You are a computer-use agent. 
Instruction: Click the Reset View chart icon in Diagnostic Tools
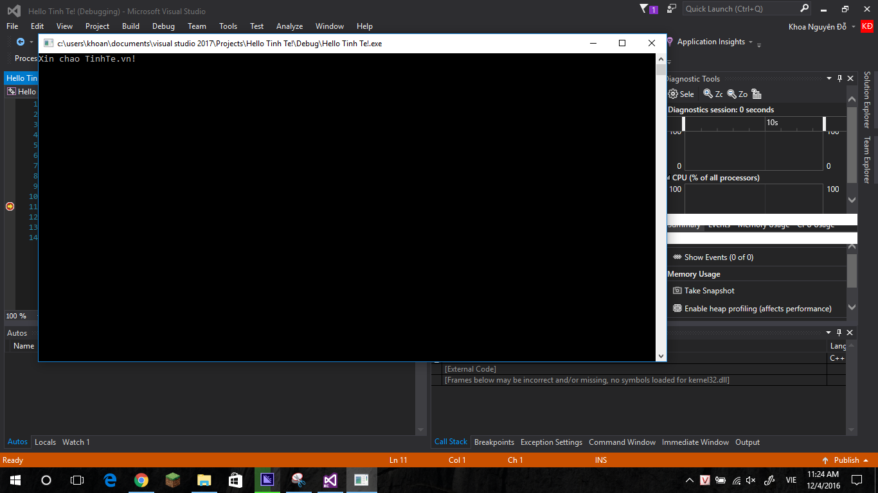click(757, 94)
